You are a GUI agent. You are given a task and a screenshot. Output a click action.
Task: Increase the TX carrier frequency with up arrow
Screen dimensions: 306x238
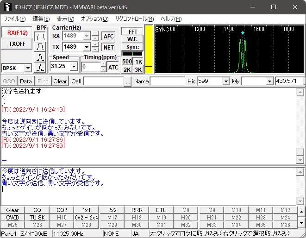coord(95,44)
